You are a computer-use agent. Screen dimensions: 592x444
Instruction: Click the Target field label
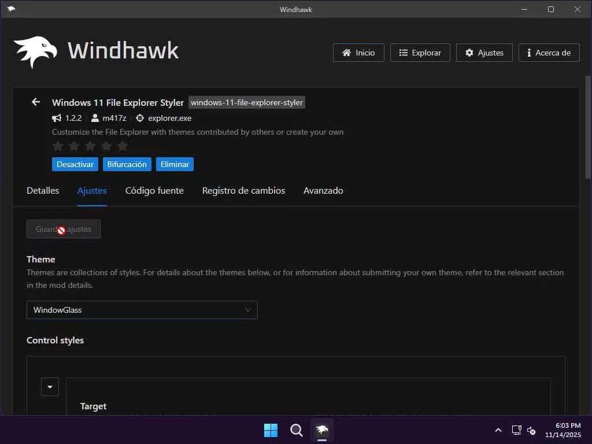coord(93,406)
